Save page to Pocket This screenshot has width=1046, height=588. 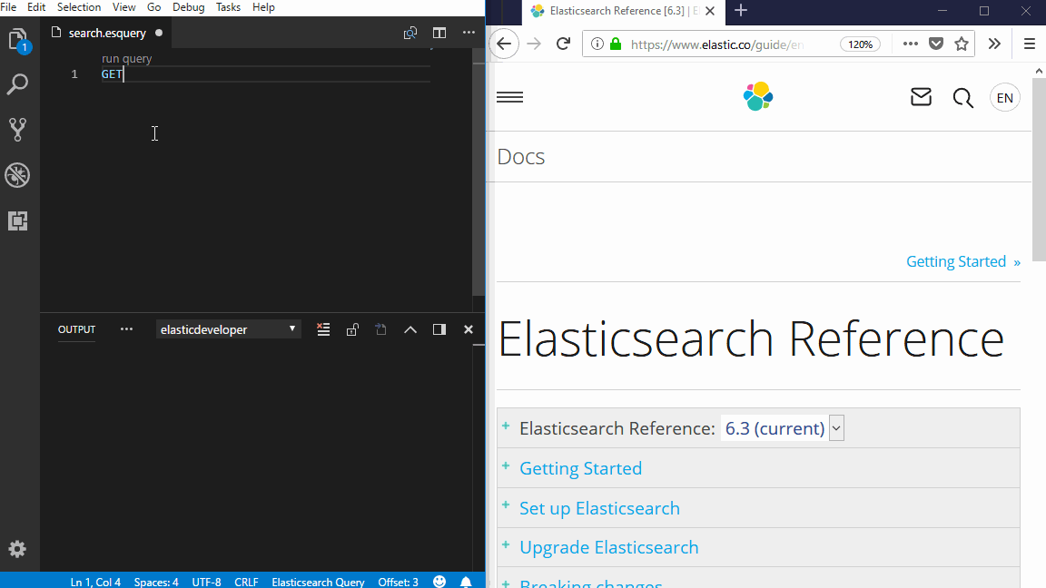pyautogui.click(x=936, y=44)
